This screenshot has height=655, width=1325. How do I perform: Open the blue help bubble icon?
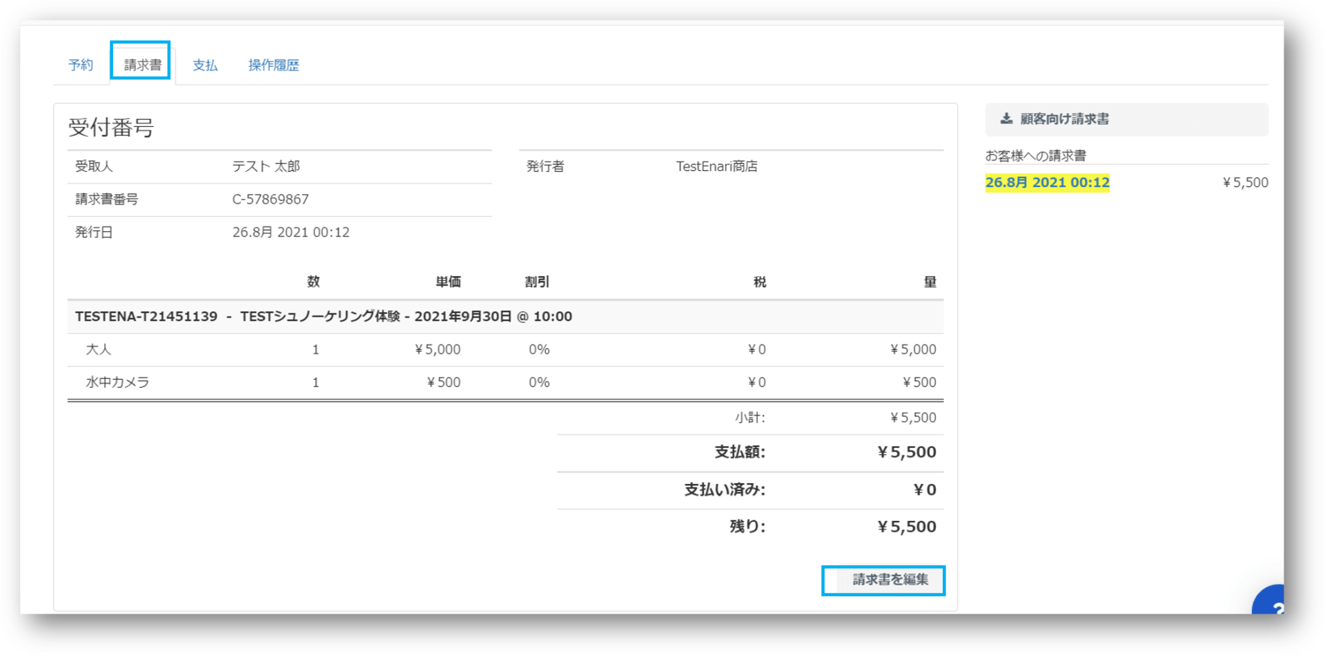coord(1271,602)
